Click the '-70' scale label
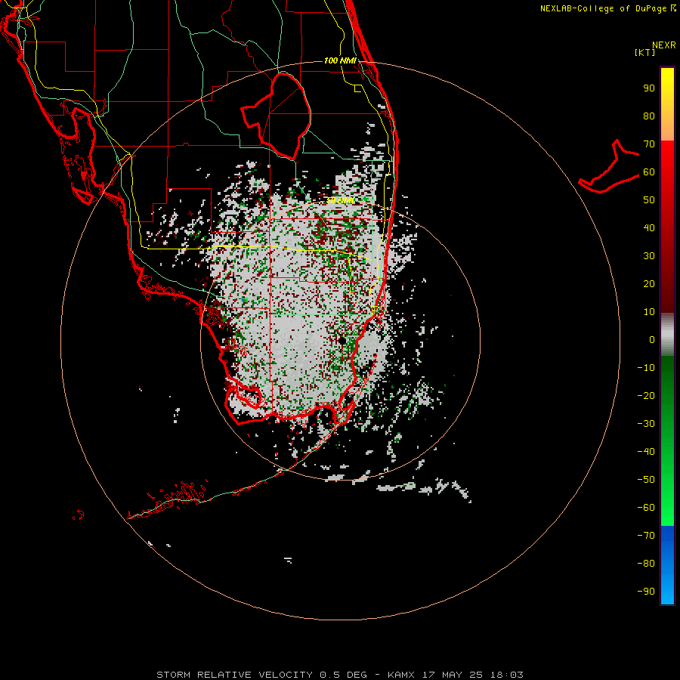The width and height of the screenshot is (680, 680). coord(646,535)
